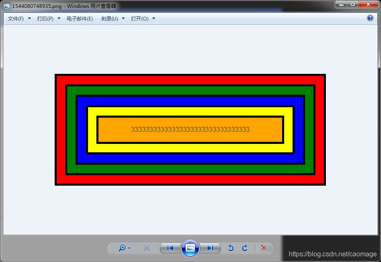Go to the previous photo
This screenshot has width=381, height=262.
[x=170, y=248]
